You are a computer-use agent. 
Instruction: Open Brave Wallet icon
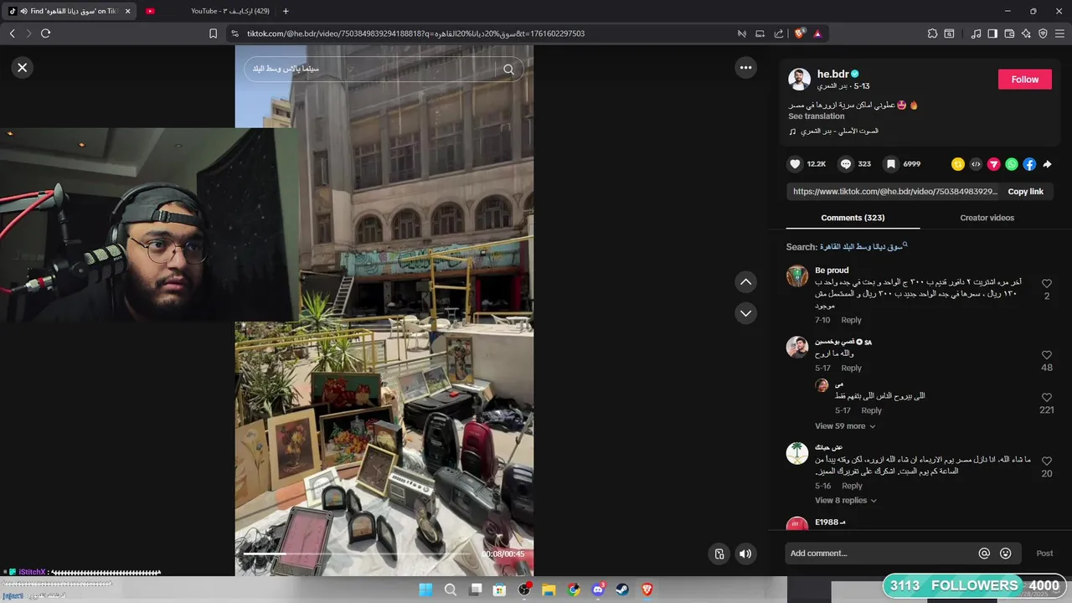[1009, 33]
